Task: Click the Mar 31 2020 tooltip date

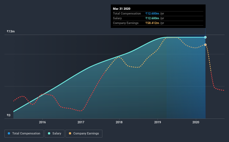Action: [x=122, y=9]
